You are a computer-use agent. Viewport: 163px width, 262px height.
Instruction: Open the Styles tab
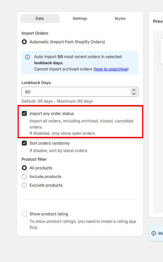pos(120,19)
